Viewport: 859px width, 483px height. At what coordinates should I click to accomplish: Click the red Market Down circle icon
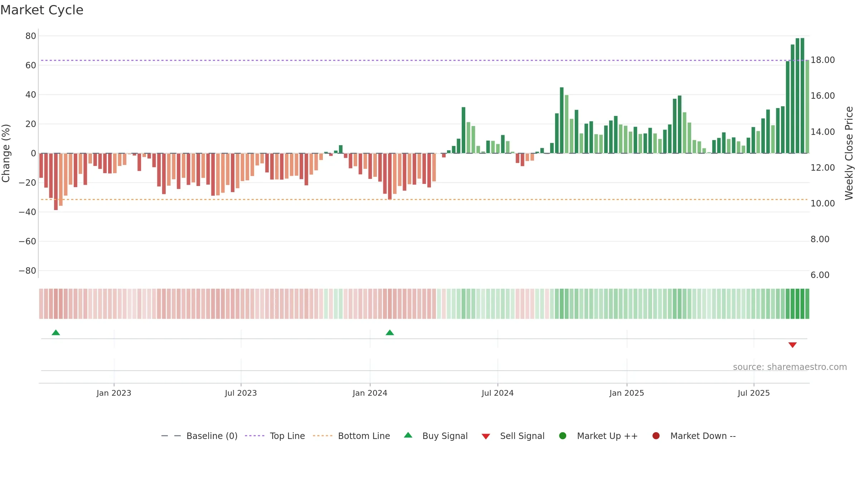(x=656, y=436)
